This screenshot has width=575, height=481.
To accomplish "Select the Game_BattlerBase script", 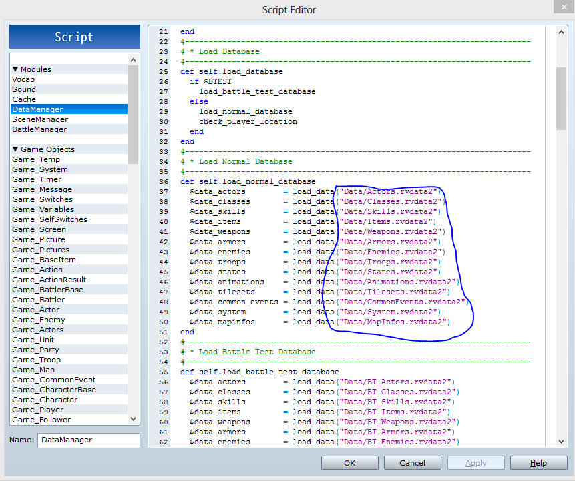I will (x=69, y=290).
